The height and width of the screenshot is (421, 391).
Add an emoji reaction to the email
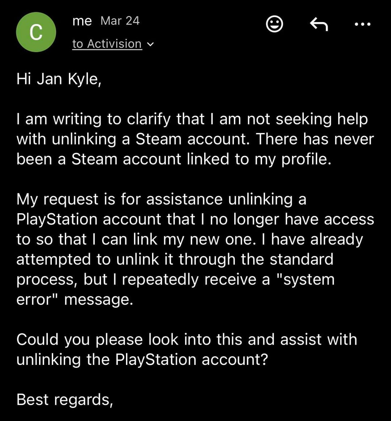coord(274,24)
